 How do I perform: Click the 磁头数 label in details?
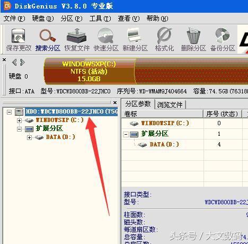click(x=134, y=222)
